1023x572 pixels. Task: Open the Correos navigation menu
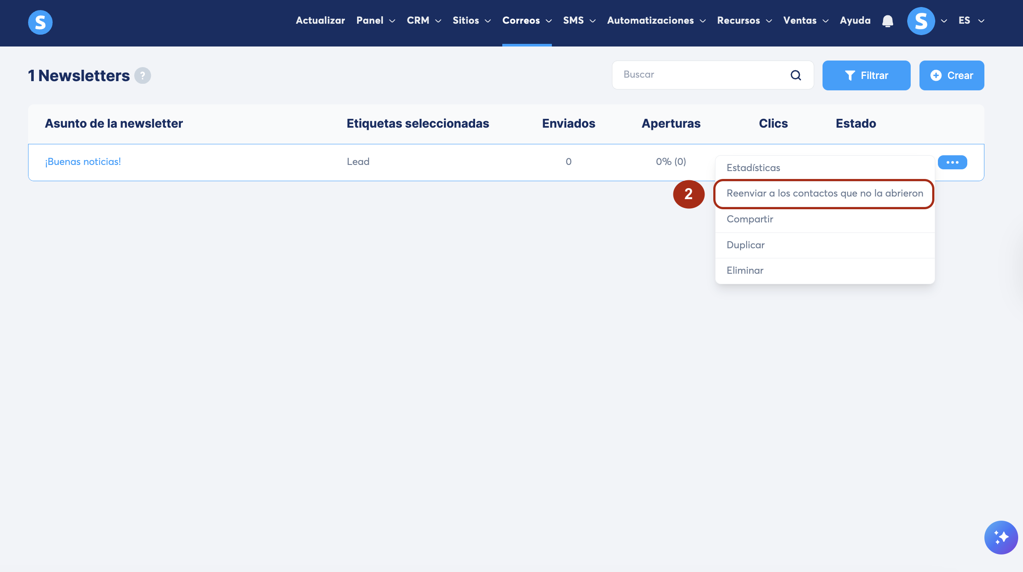pyautogui.click(x=526, y=21)
